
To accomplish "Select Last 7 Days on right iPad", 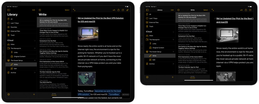I will (x=160, y=18).
